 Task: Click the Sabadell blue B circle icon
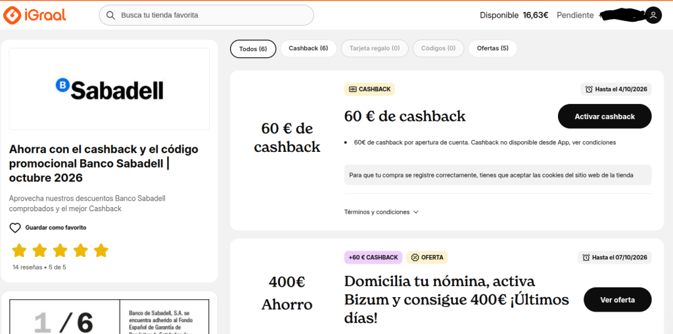(62, 85)
